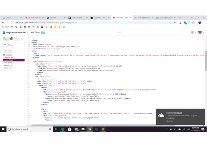Image resolution: width=207 pixels, height=147 pixels.
Task: Switch to the Devpost tab
Action: click(x=56, y=18)
